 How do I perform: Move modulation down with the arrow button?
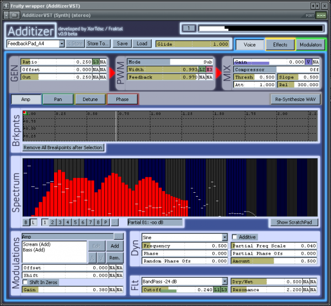click(x=102, y=258)
